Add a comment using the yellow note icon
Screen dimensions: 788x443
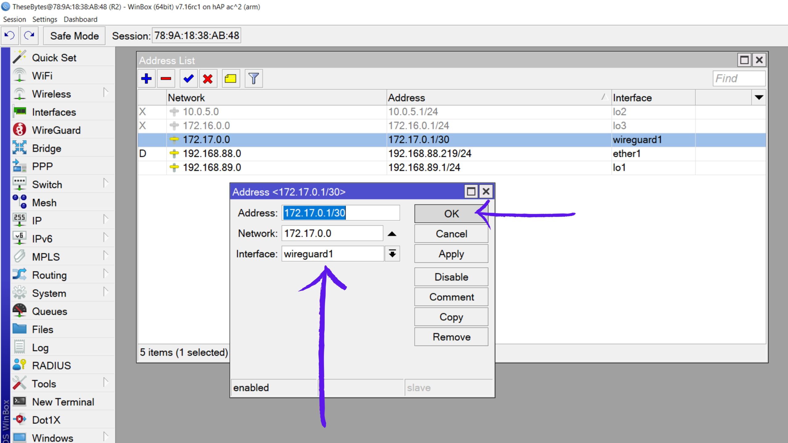pos(231,79)
